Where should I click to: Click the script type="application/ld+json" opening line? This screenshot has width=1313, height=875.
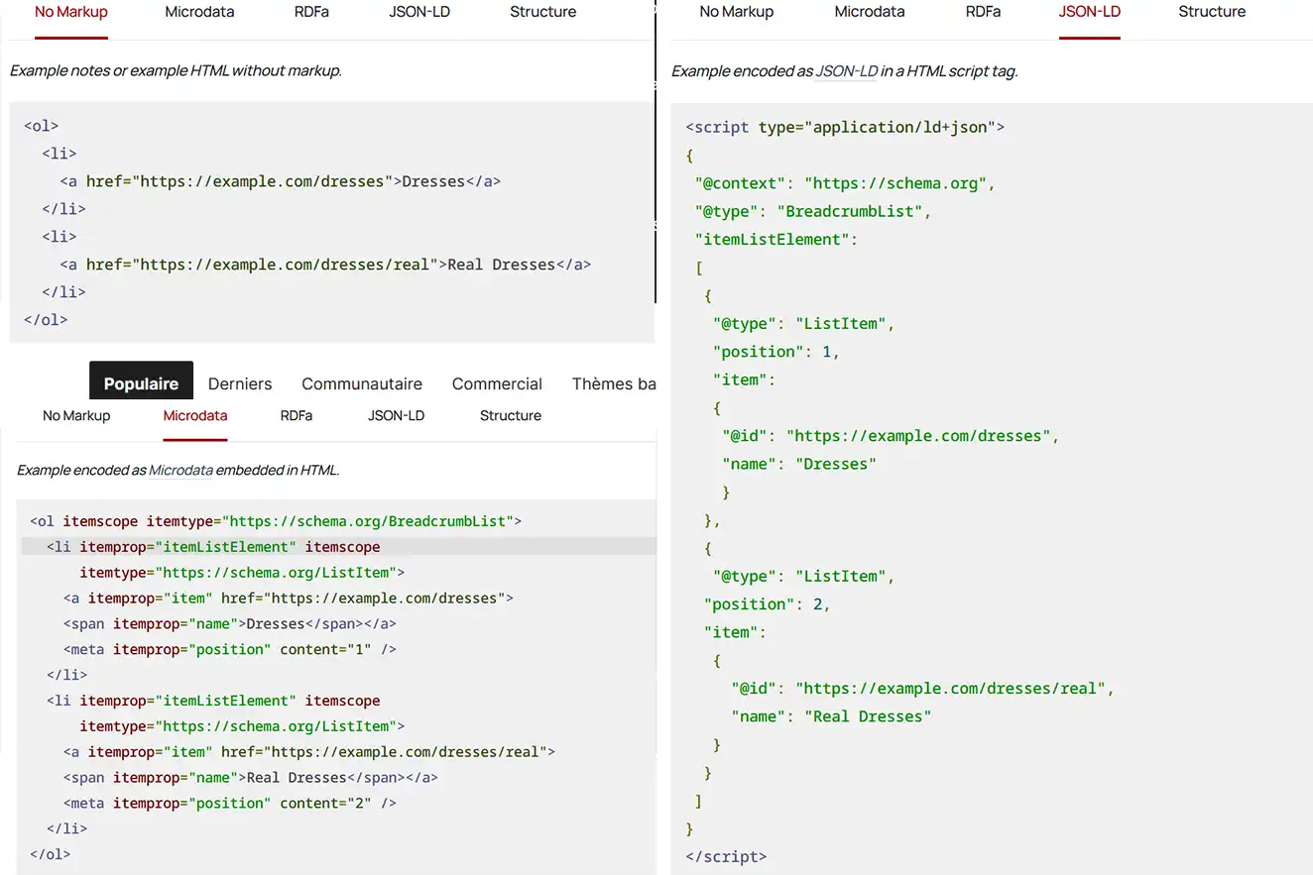click(x=846, y=127)
